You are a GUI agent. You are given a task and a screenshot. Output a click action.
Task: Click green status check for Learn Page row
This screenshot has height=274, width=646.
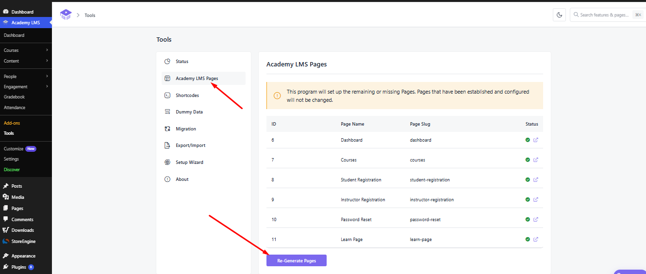point(528,239)
